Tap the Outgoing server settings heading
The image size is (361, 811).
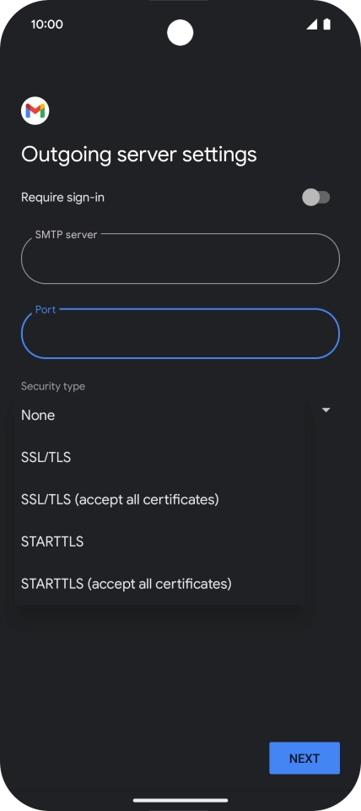tap(139, 154)
